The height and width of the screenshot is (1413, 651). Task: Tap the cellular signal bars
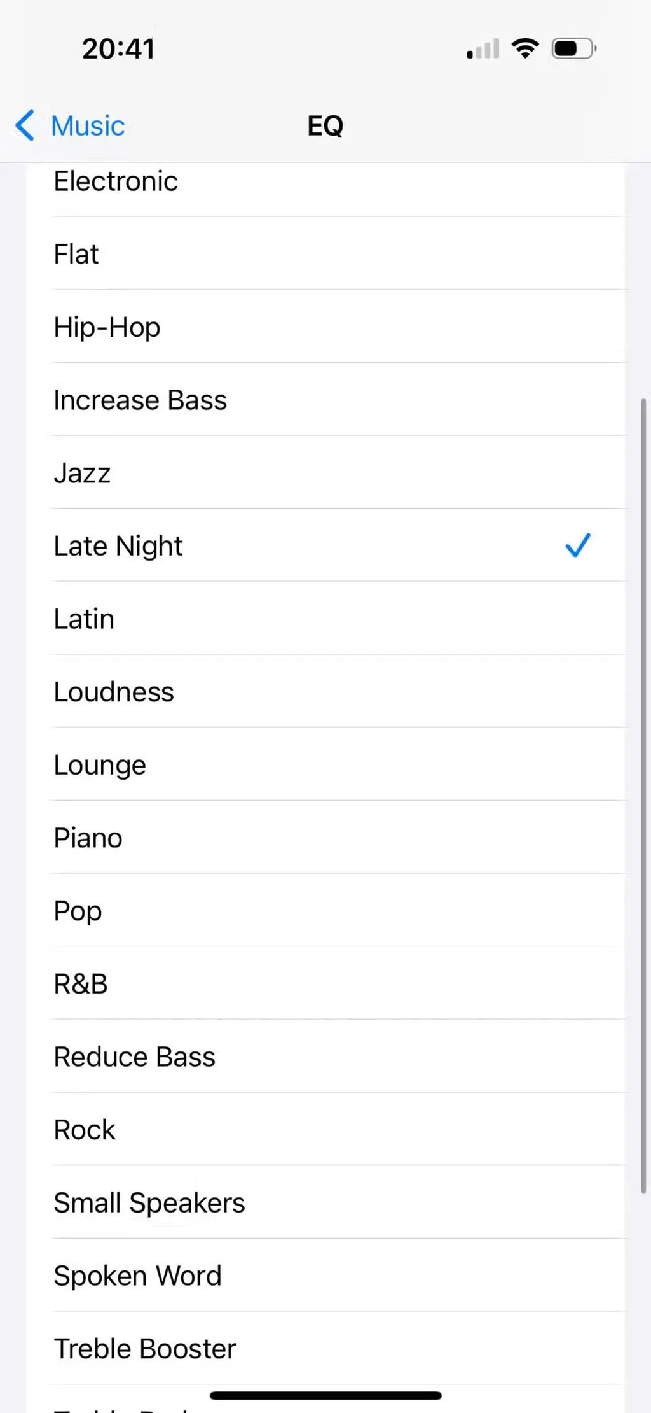pyautogui.click(x=483, y=49)
